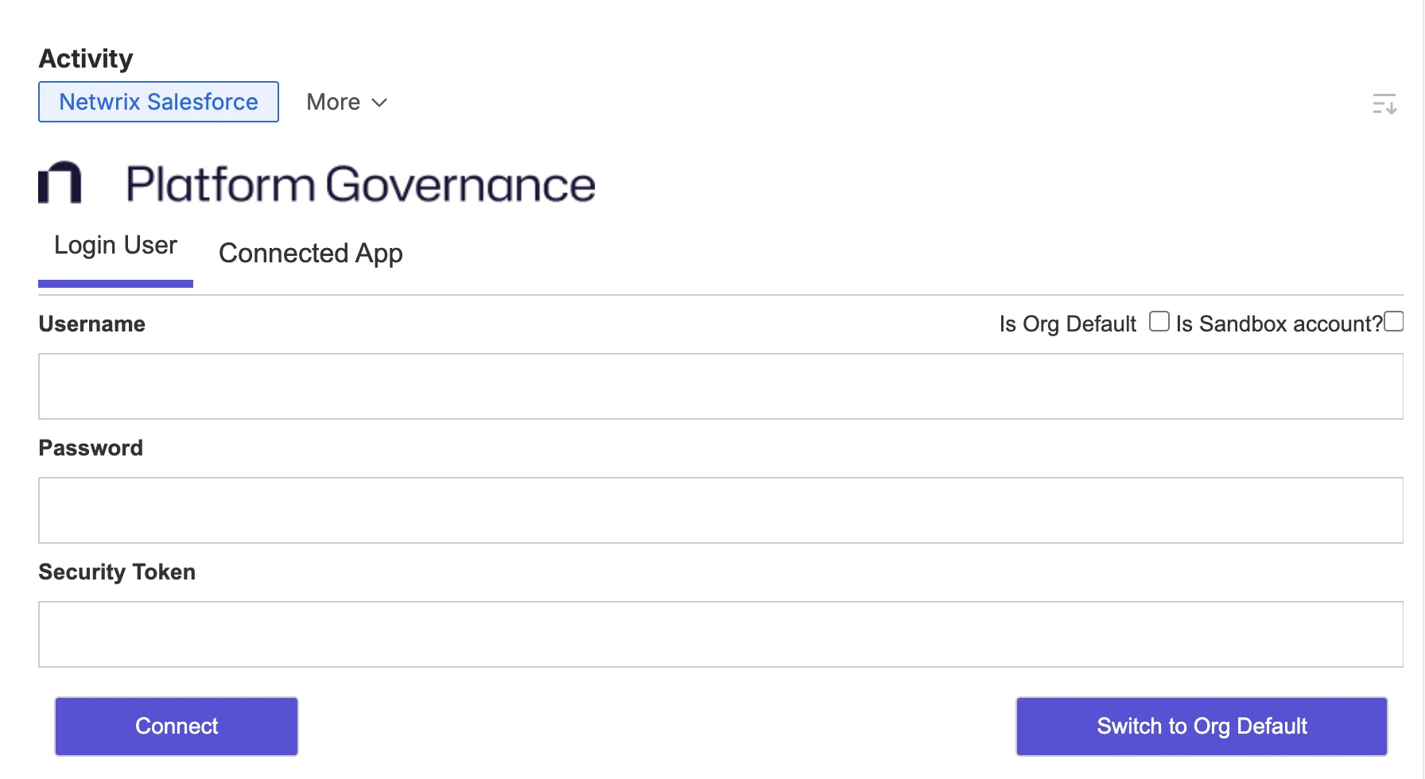Image resolution: width=1425 pixels, height=779 pixels.
Task: Select the Login User tab
Action: point(115,245)
